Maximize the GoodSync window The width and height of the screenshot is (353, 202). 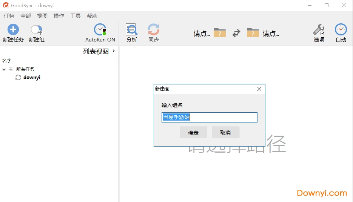pyautogui.click(x=327, y=5)
